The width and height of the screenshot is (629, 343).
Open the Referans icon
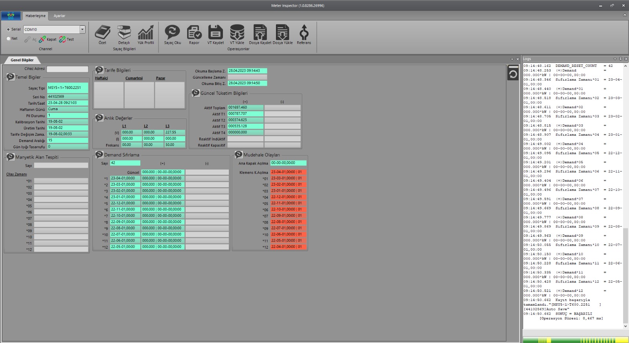pyautogui.click(x=304, y=33)
